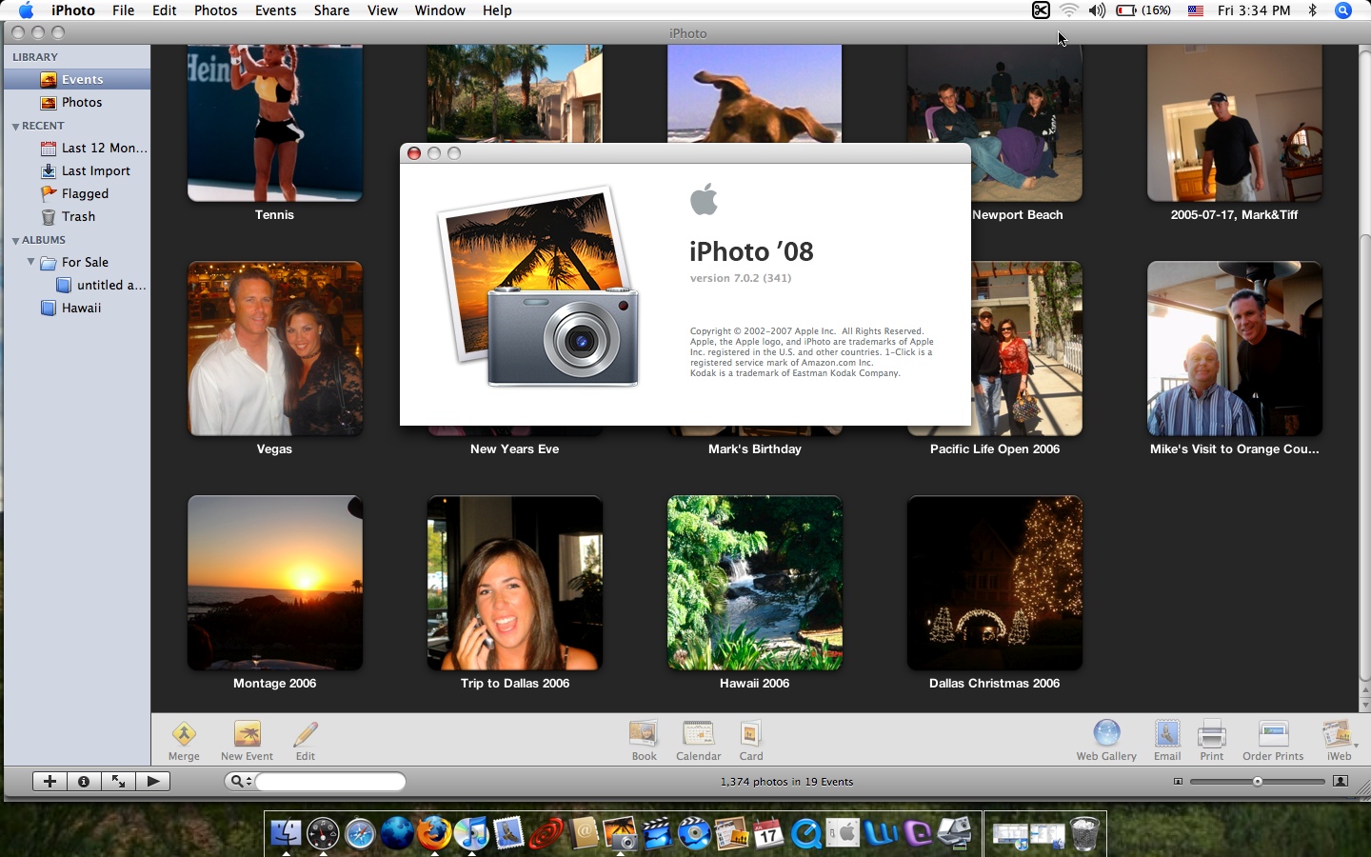Screen dimensions: 1371x857
Task: Collapse the For Sale folder triangle
Action: [30, 262]
